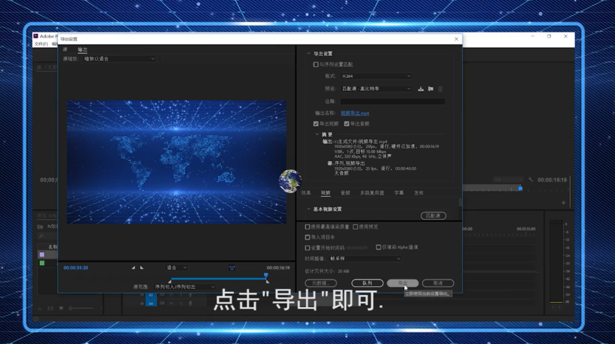Collapse the 摘要 summary section
Viewport: 615px width, 344px height.
pyautogui.click(x=317, y=134)
